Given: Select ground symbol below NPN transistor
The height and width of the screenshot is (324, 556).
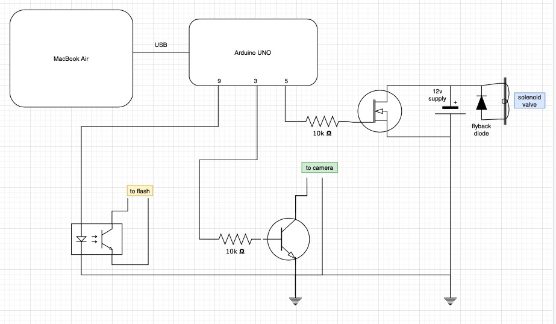Looking at the screenshot, I should pos(295,301).
